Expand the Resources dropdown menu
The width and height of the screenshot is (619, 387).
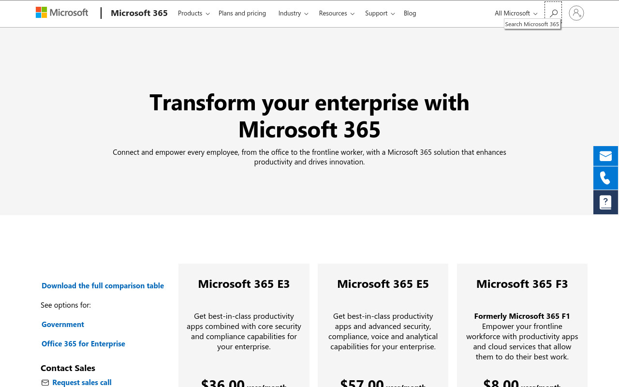[337, 13]
